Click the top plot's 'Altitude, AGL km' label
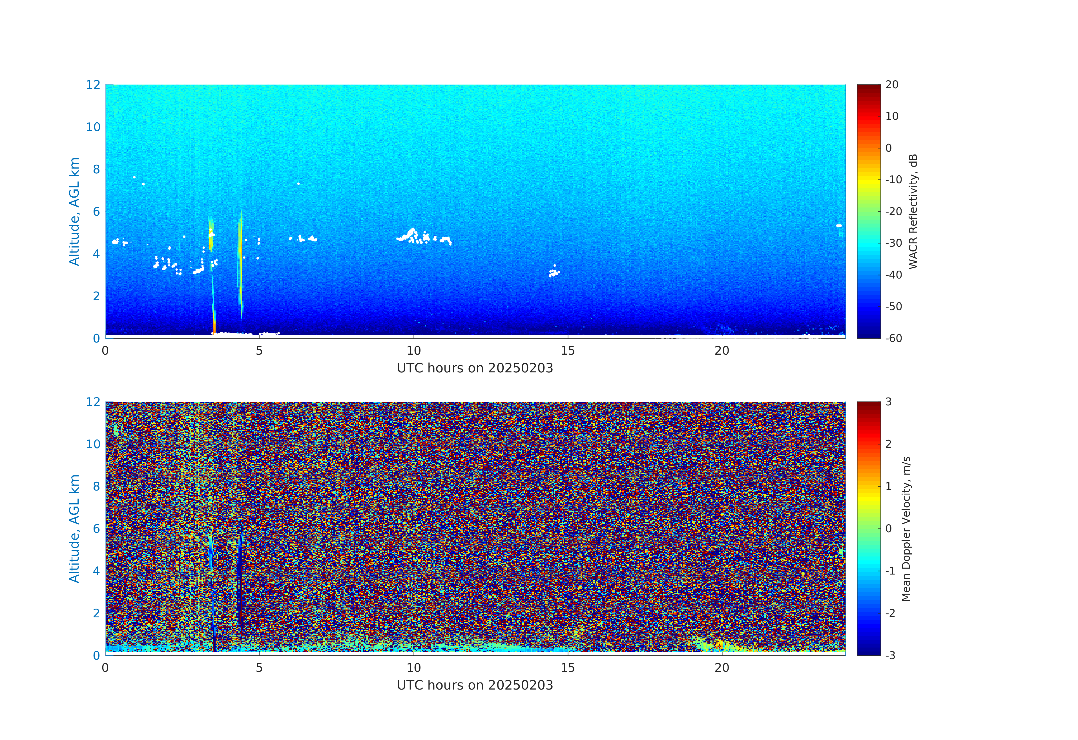1078x740 pixels. (x=74, y=211)
